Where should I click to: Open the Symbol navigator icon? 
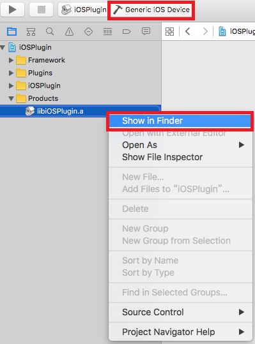click(x=31, y=32)
